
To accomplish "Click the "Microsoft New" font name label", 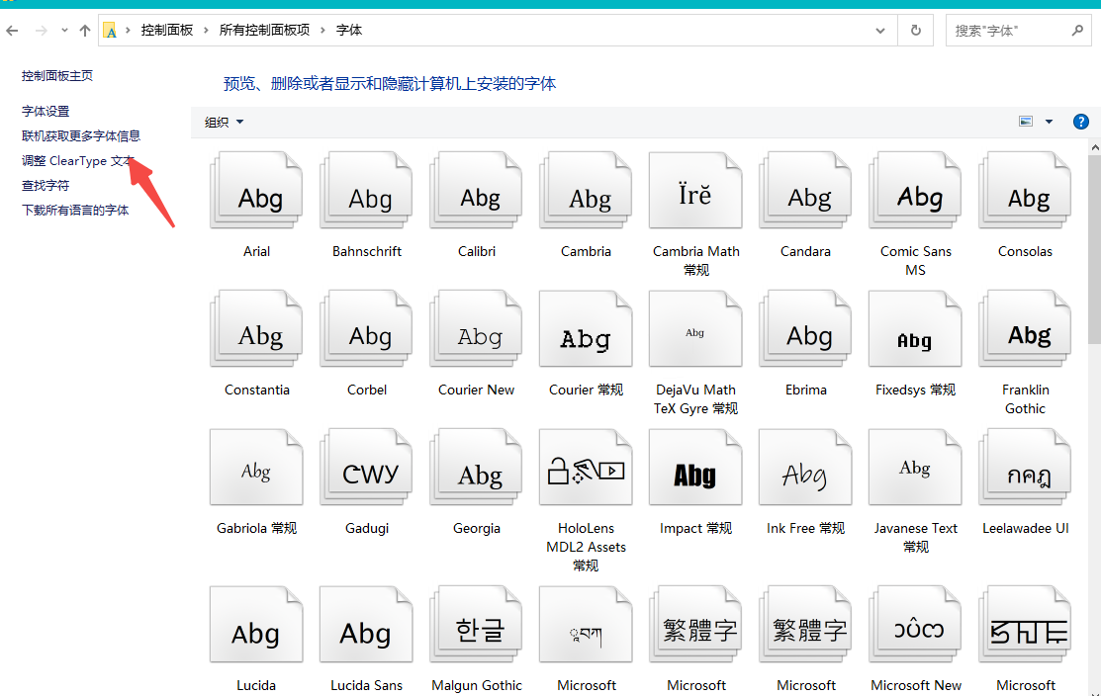I will click(916, 685).
